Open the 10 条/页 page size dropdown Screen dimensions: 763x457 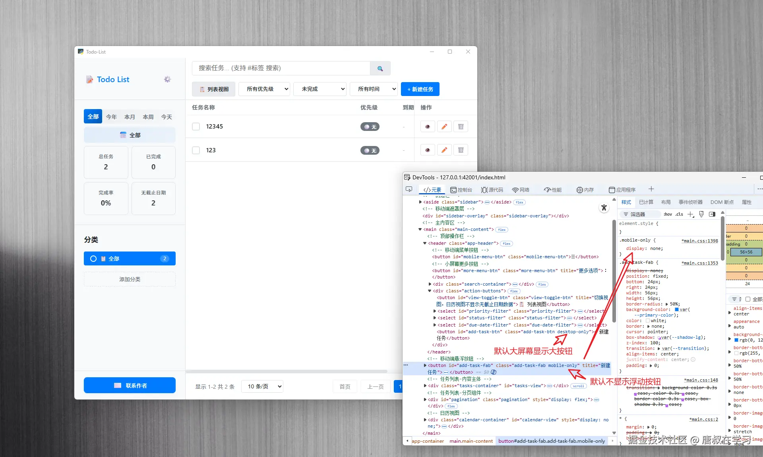pyautogui.click(x=262, y=386)
